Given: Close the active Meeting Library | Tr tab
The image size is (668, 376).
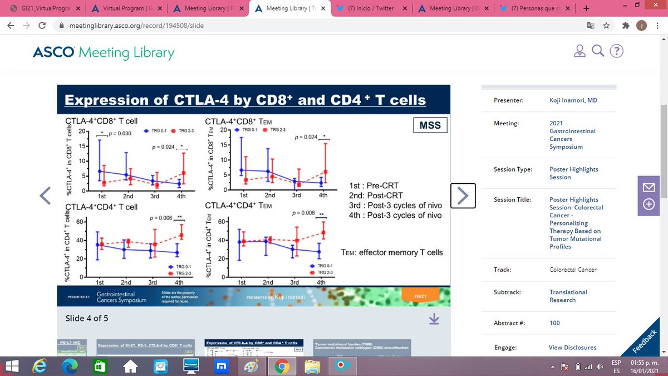Looking at the screenshot, I should tap(323, 8).
